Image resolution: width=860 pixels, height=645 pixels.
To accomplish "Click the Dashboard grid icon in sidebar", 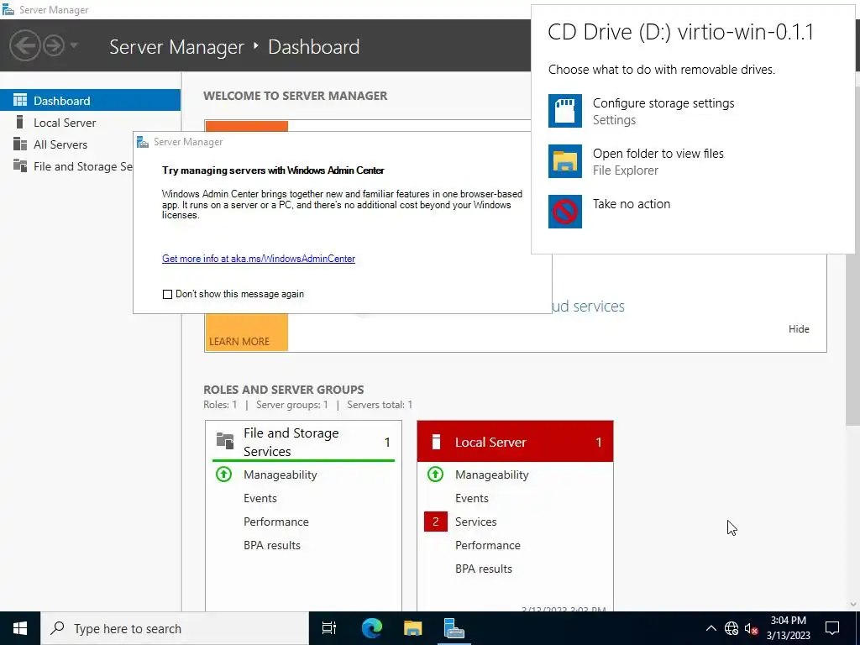I will [x=20, y=100].
